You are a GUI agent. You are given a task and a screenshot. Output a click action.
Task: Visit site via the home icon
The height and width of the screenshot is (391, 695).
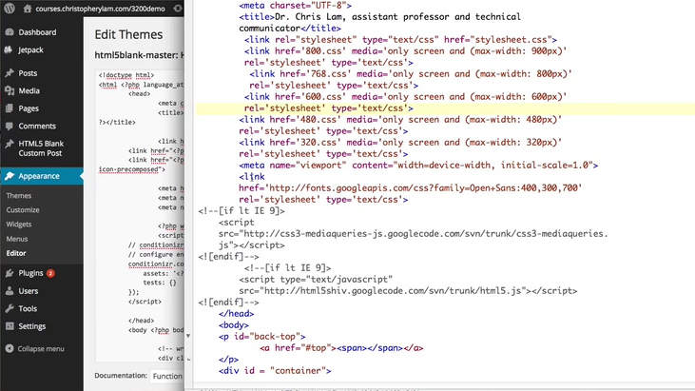click(28, 9)
